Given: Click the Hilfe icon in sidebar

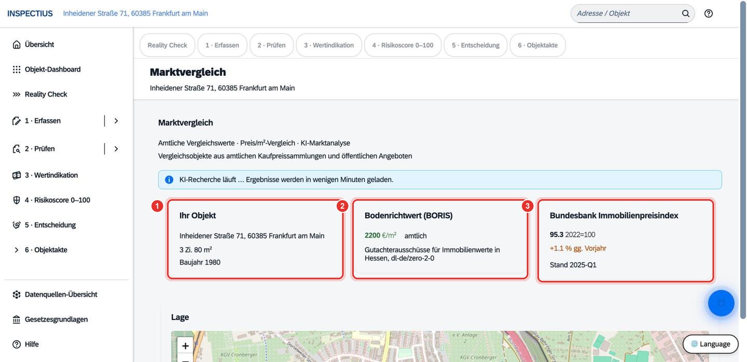Looking at the screenshot, I should 17,344.
